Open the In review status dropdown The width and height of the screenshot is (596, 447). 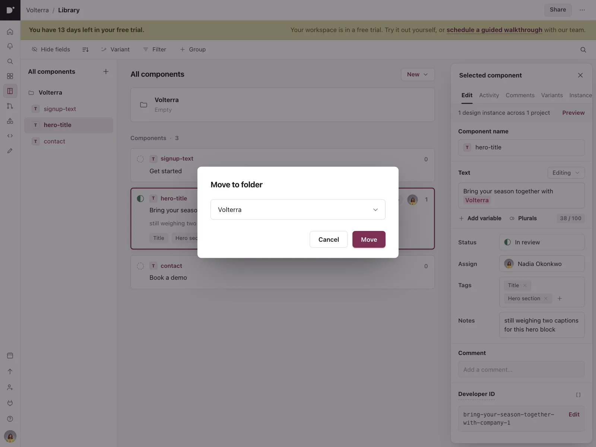coord(542,242)
